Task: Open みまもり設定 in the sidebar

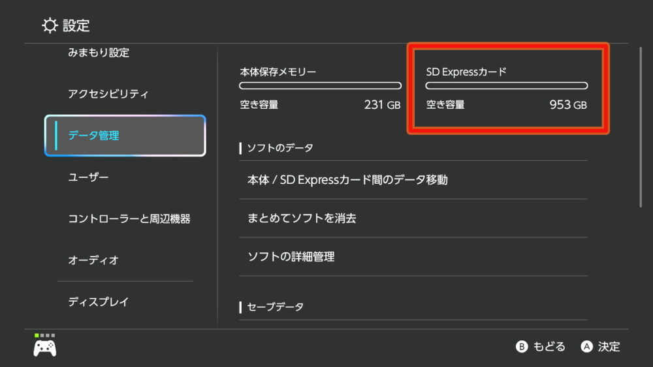Action: [99, 53]
